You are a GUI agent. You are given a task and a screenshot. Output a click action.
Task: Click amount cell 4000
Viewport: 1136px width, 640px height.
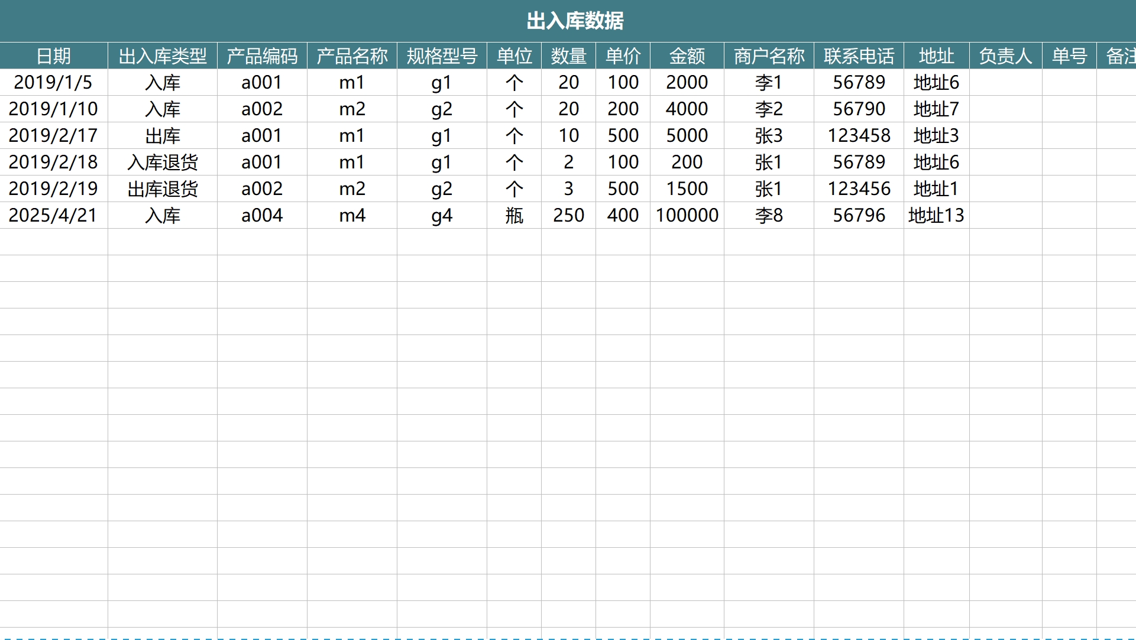pyautogui.click(x=687, y=109)
